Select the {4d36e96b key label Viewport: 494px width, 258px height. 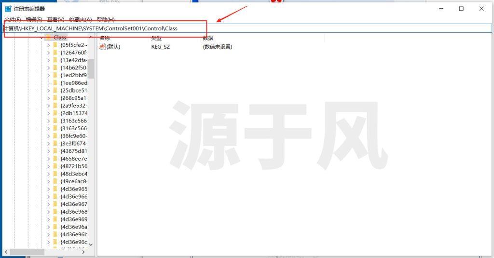[x=74, y=234]
